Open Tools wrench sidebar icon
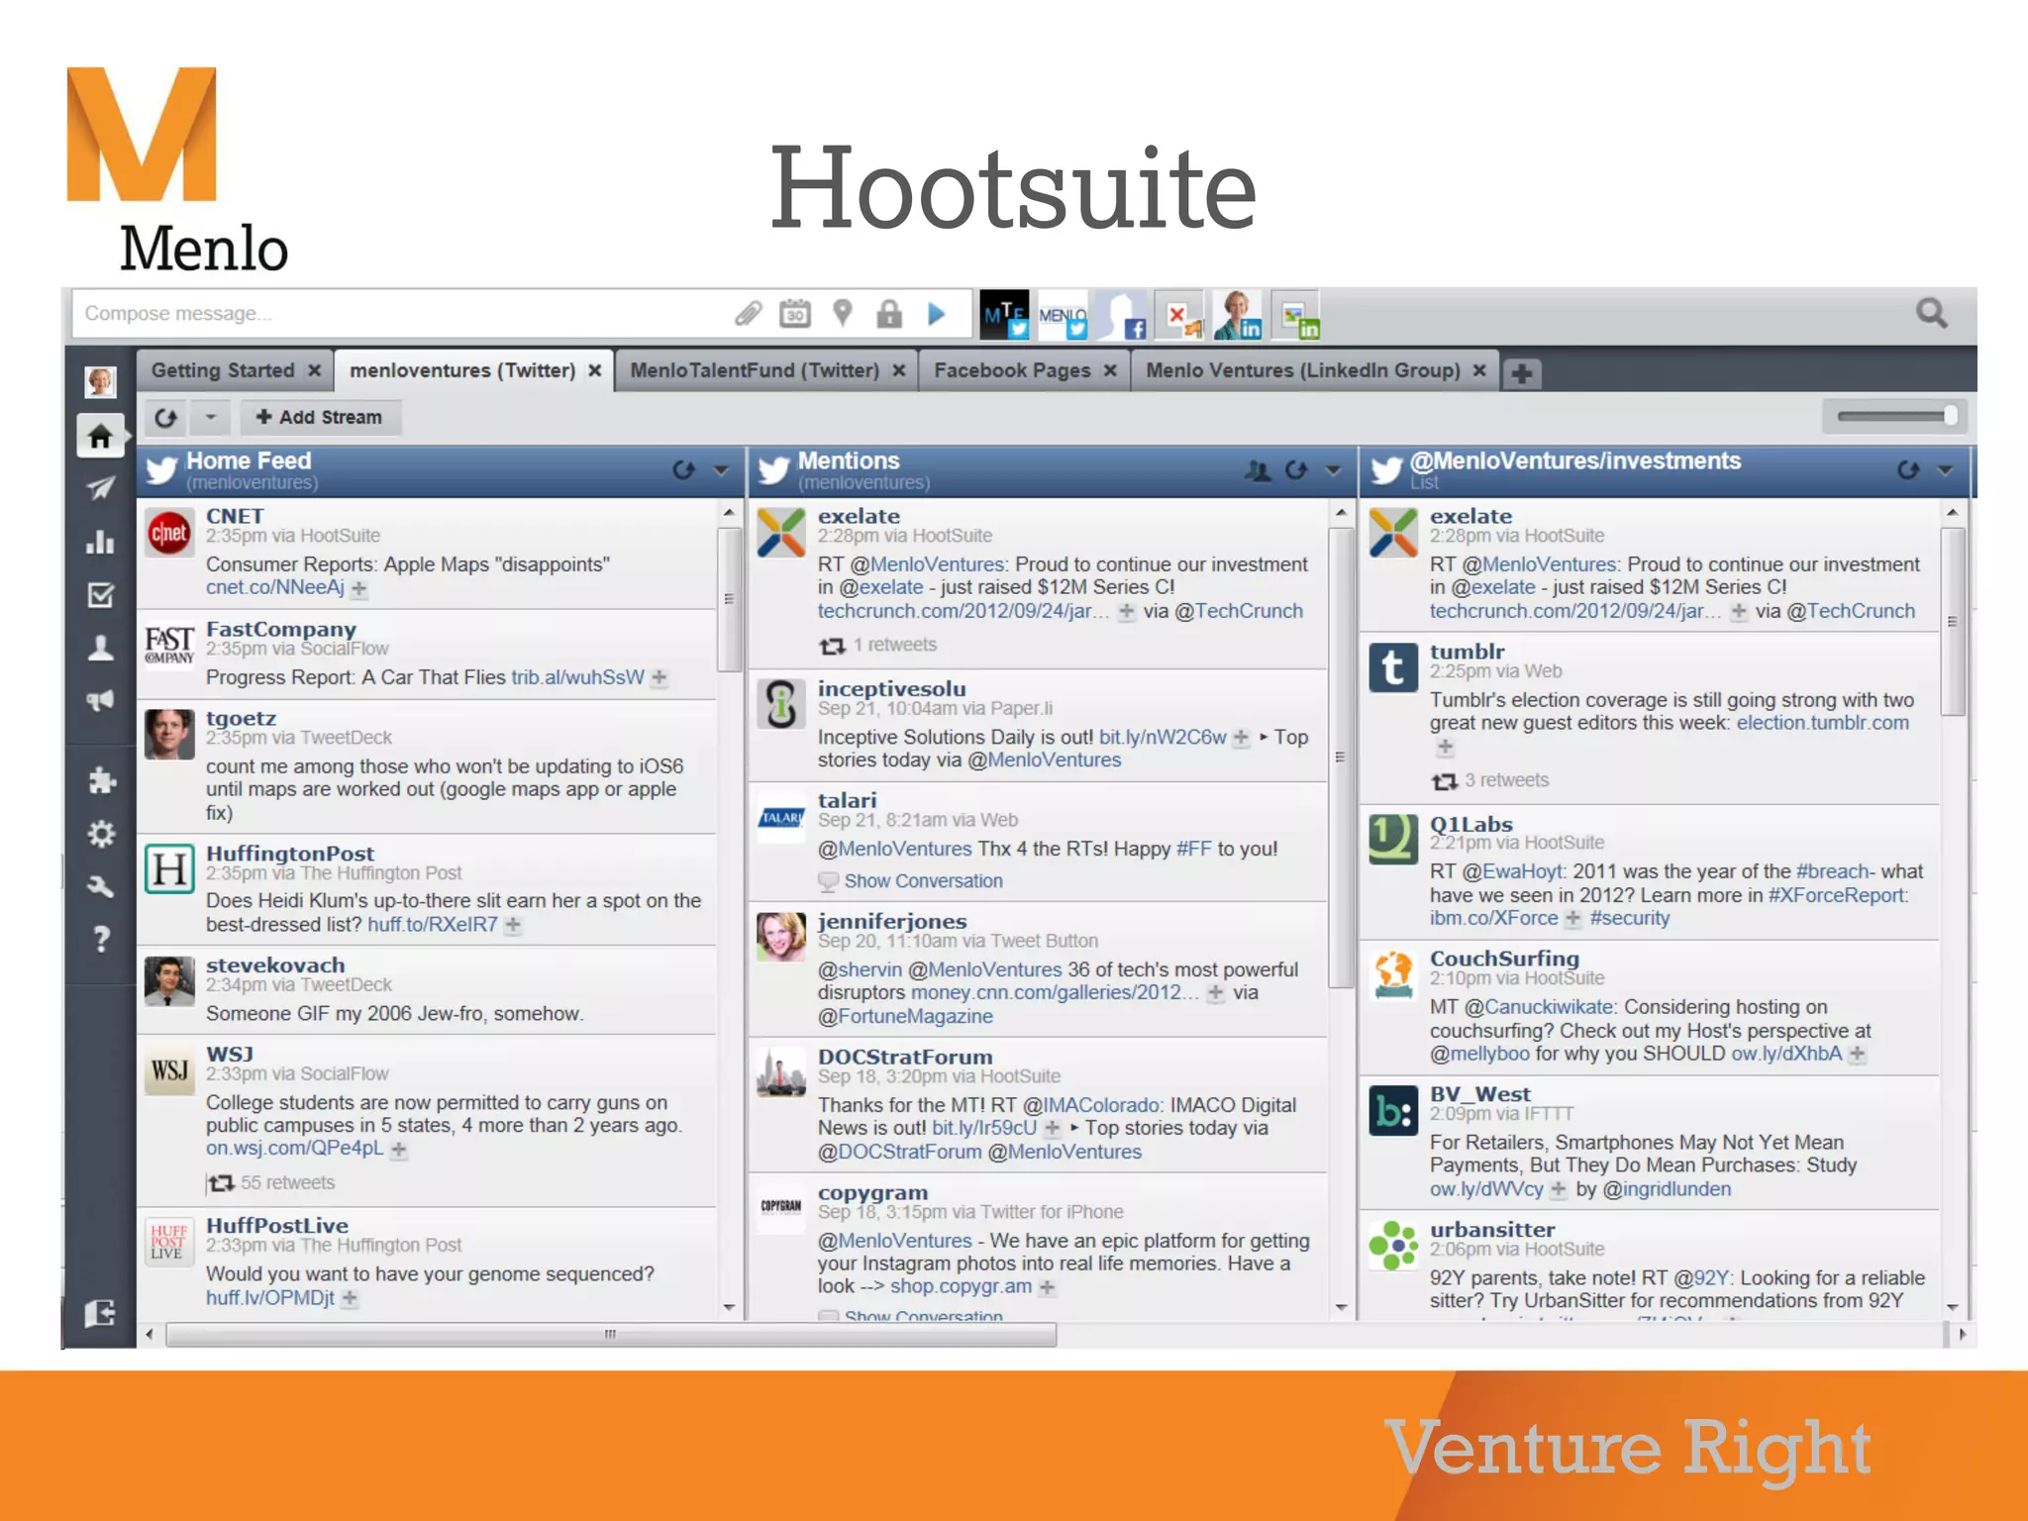 pos(101,886)
